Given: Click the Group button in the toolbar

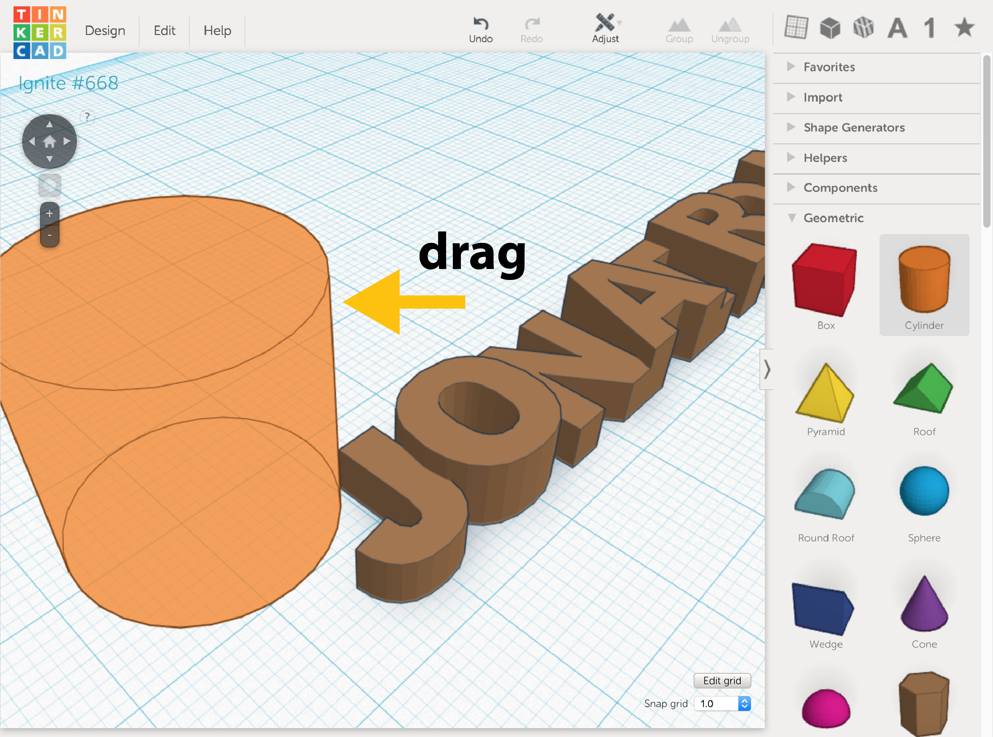Looking at the screenshot, I should [679, 26].
